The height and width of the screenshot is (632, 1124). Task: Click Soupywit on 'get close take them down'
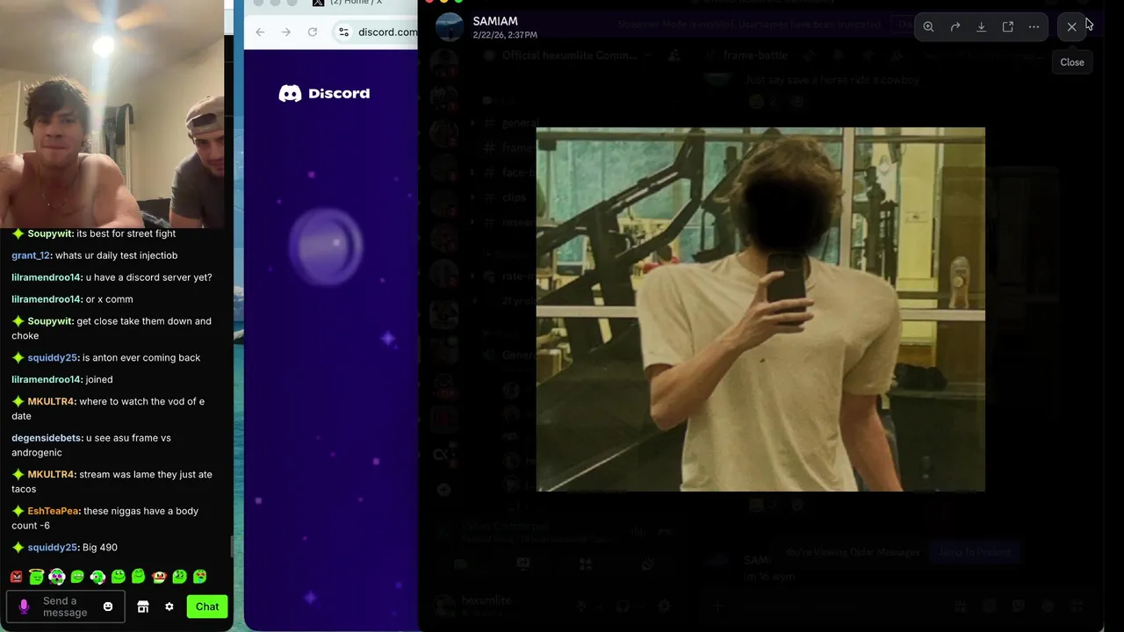50,321
